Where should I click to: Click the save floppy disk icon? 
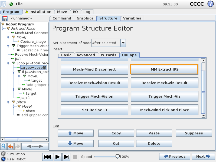point(5,18)
